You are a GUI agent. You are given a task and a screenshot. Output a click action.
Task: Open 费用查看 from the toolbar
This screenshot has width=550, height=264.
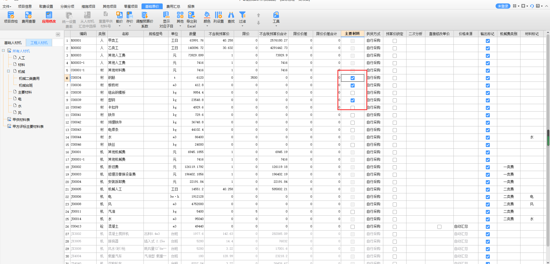[x=28, y=17]
